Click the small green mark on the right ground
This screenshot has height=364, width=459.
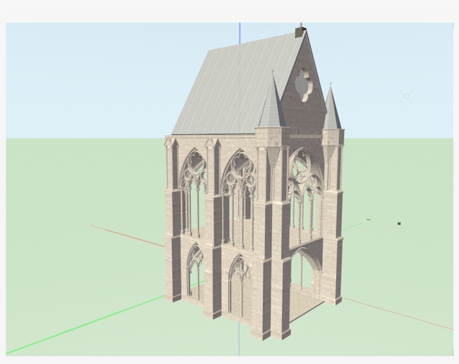(x=368, y=220)
